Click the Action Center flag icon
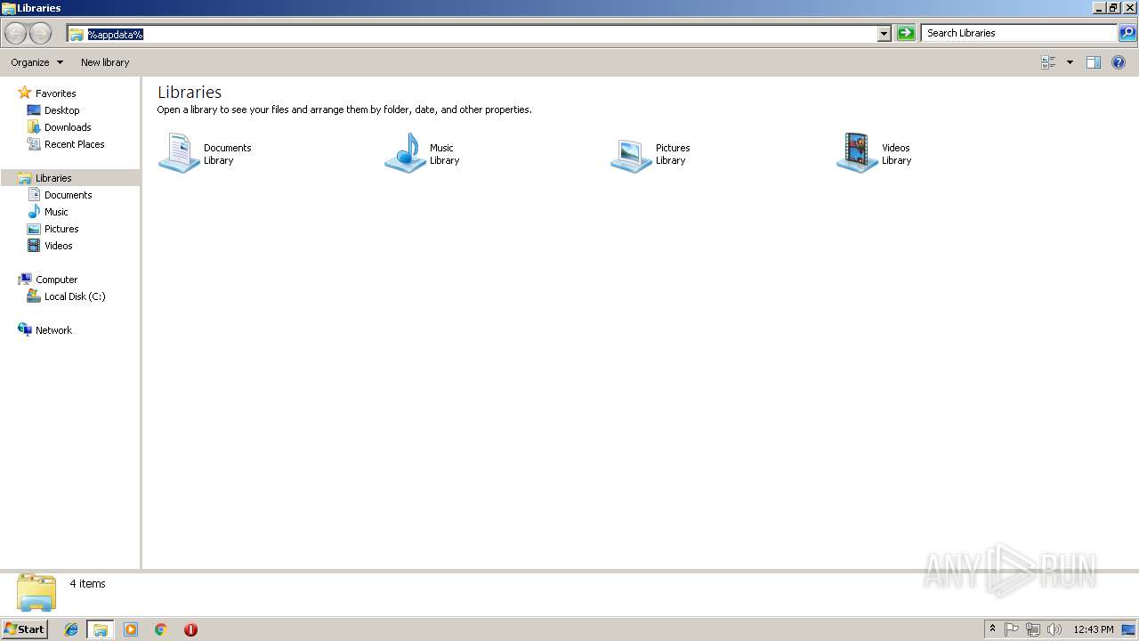This screenshot has height=641, width=1139. tap(1012, 629)
